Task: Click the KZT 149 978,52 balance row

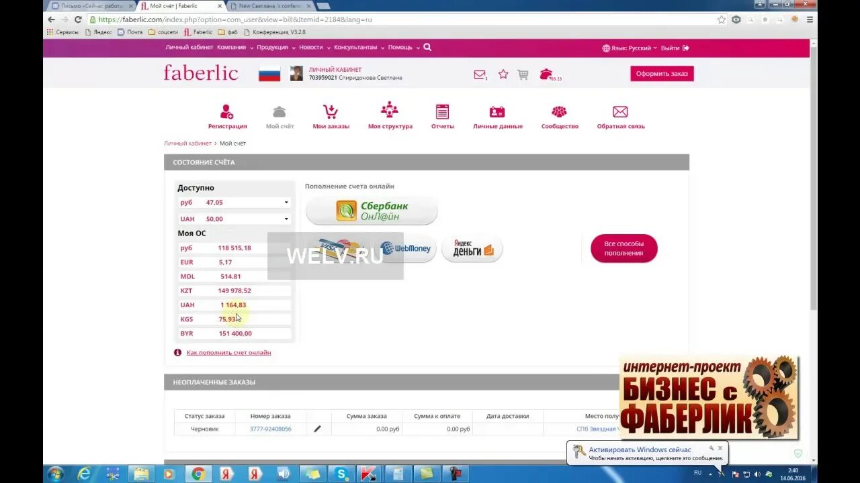Action: pyautogui.click(x=234, y=290)
